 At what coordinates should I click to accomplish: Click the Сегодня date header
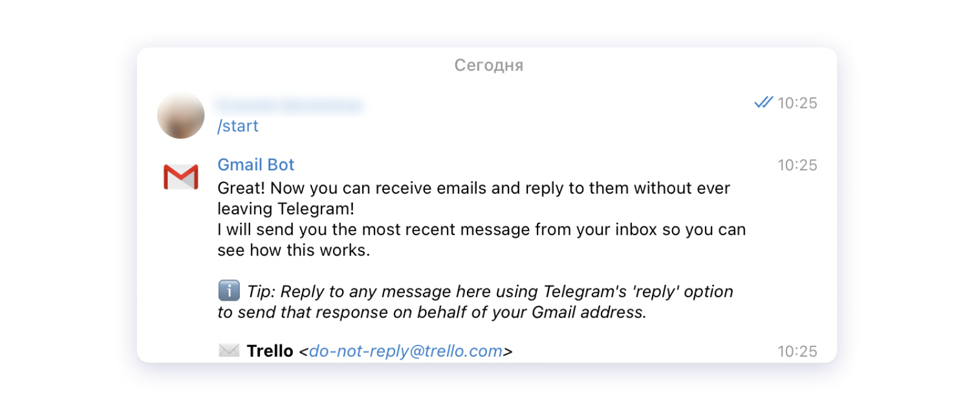(x=488, y=65)
